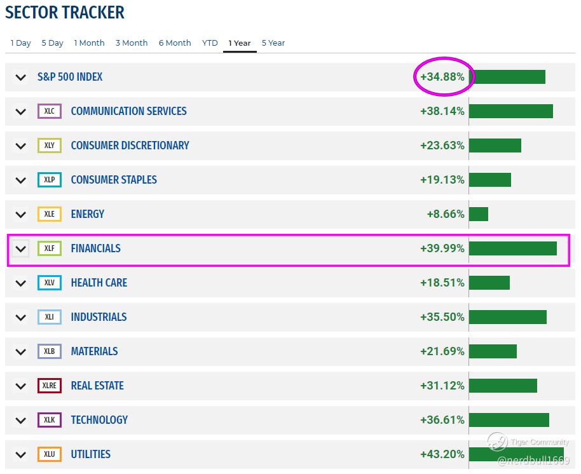Image resolution: width=581 pixels, height=474 pixels.
Task: Click the XLK ticker badge
Action: click(x=50, y=420)
